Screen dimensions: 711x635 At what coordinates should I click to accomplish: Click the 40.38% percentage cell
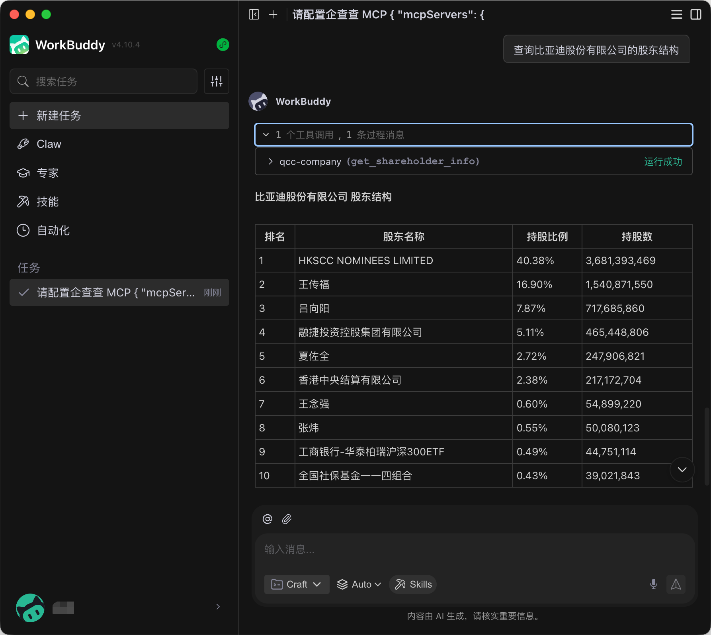pyautogui.click(x=547, y=261)
